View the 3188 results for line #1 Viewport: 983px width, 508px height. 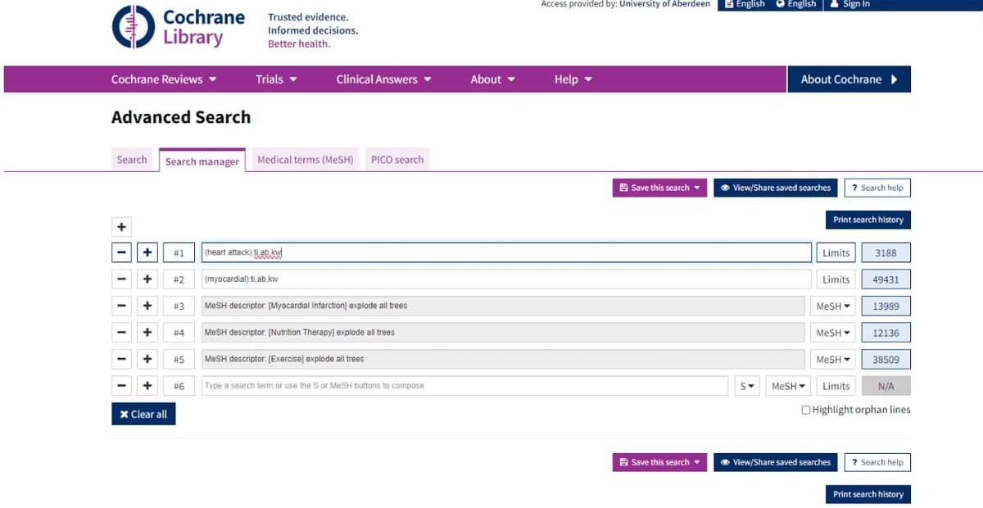coord(886,253)
